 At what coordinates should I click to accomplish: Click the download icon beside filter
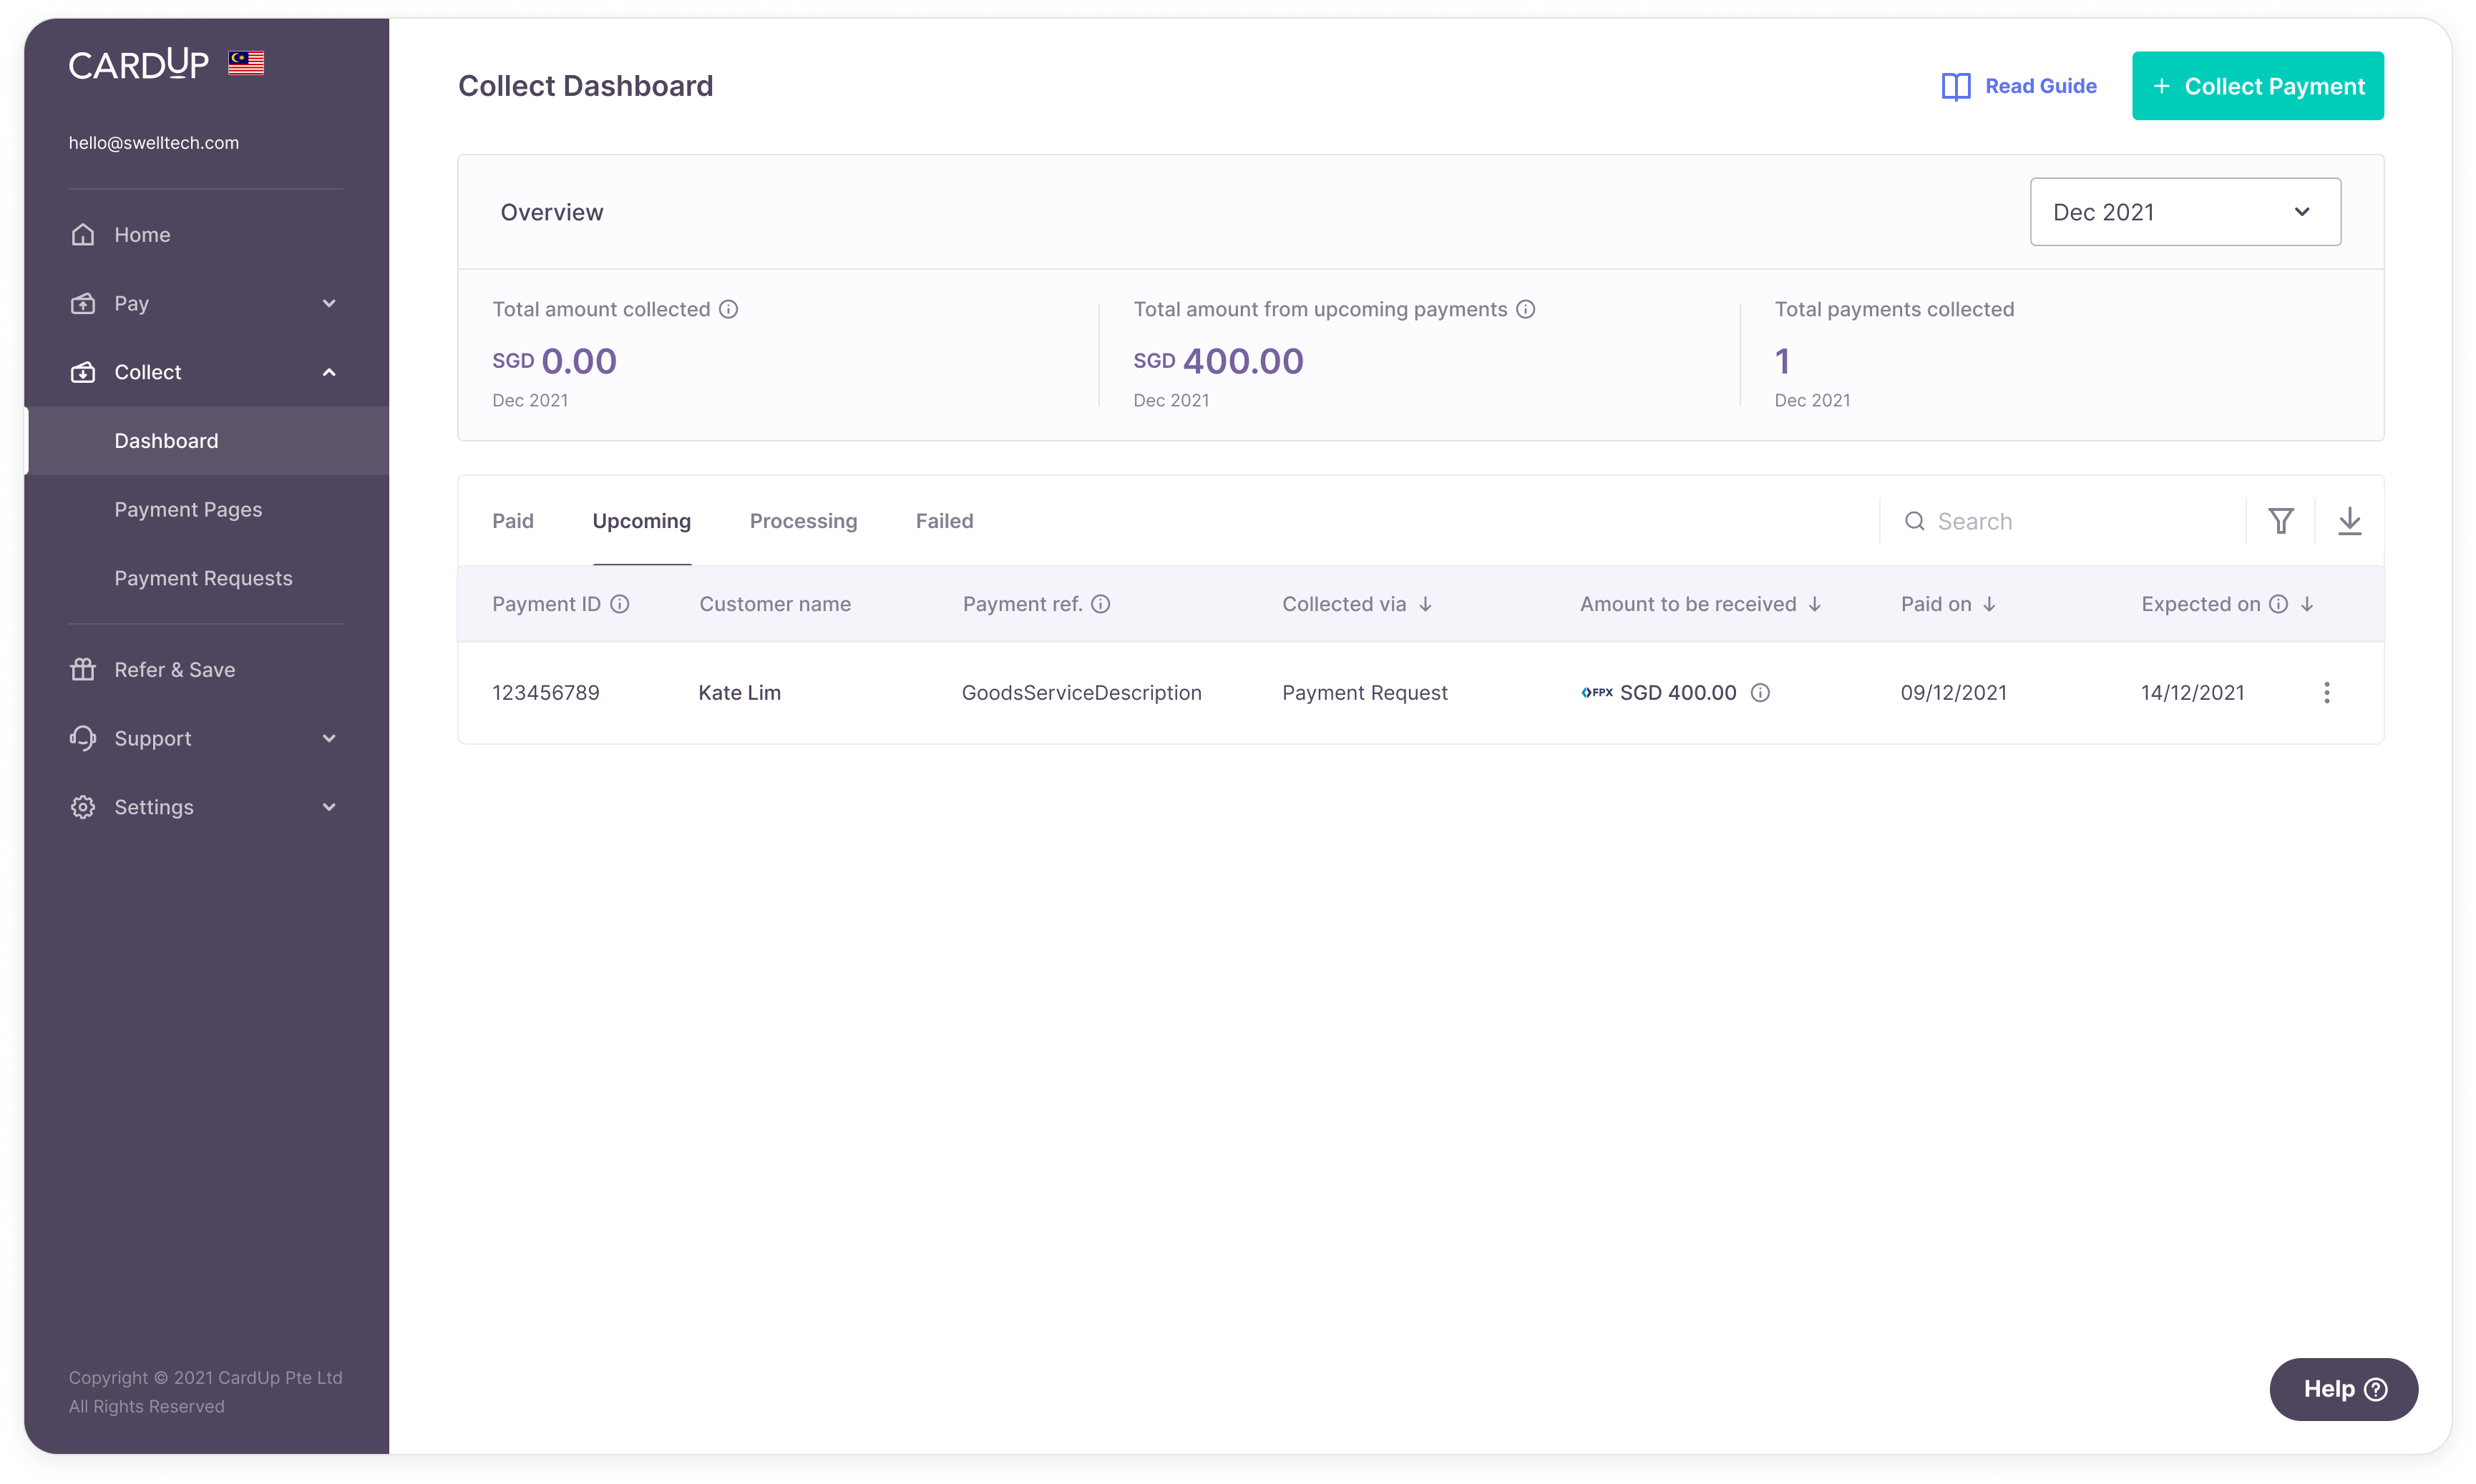2349,521
